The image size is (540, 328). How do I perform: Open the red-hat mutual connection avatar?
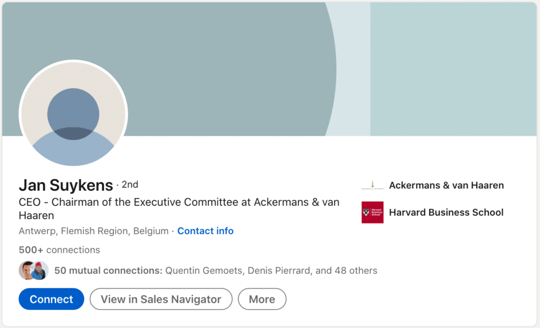coord(40,270)
